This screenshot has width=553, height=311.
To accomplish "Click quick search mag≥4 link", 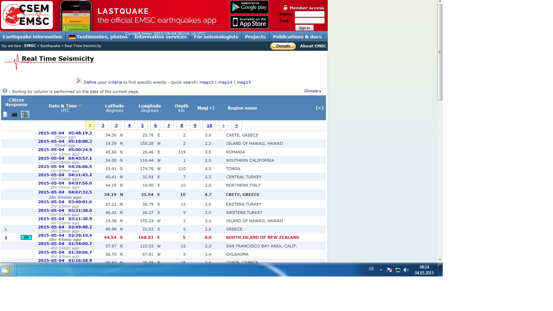I will coord(225,82).
